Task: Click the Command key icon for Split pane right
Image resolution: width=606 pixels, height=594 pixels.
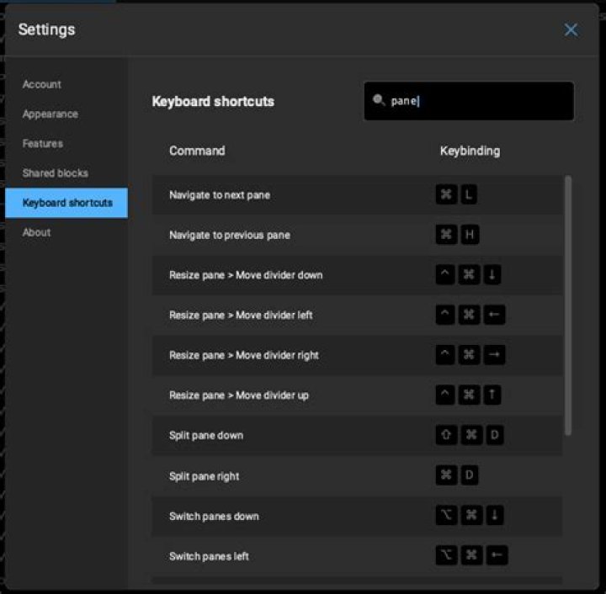Action: tap(446, 475)
